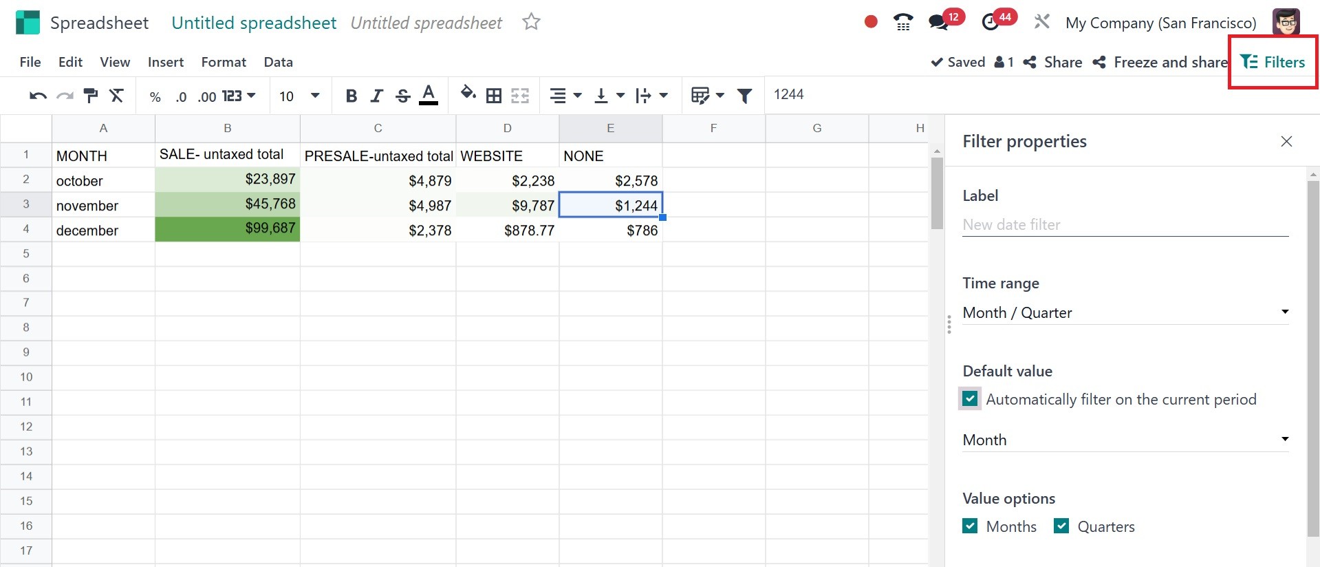Image resolution: width=1320 pixels, height=567 pixels.
Task: Select cell containing $878.77
Action: (508, 230)
